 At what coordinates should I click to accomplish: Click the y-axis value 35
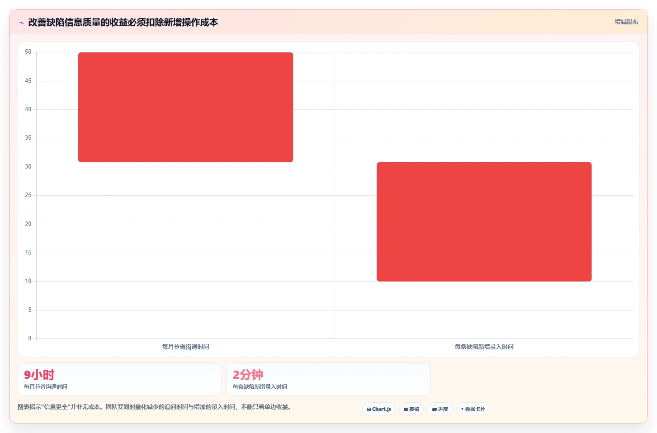pyautogui.click(x=28, y=138)
